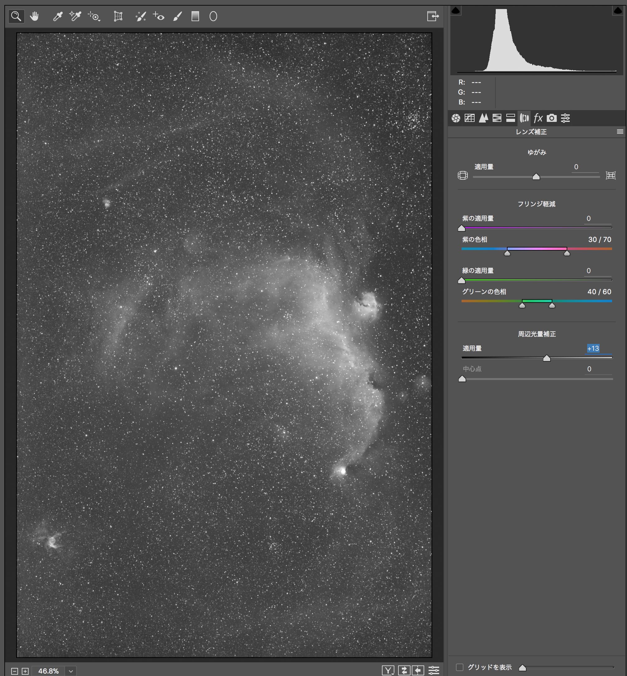Toggle the shadow clipping warning in histogram
The image size is (627, 676).
(x=456, y=11)
